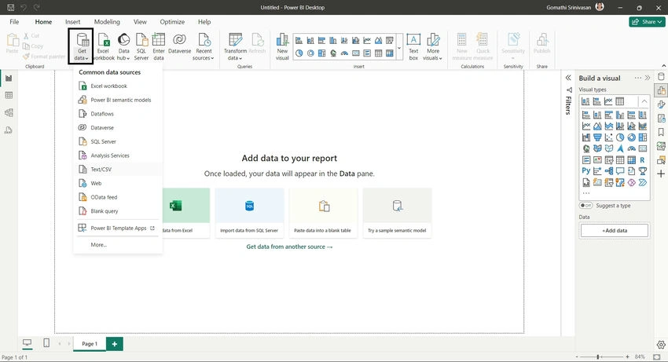Image resolution: width=668 pixels, height=362 pixels.
Task: Toggle the Suggest a type switch
Action: pos(585,205)
